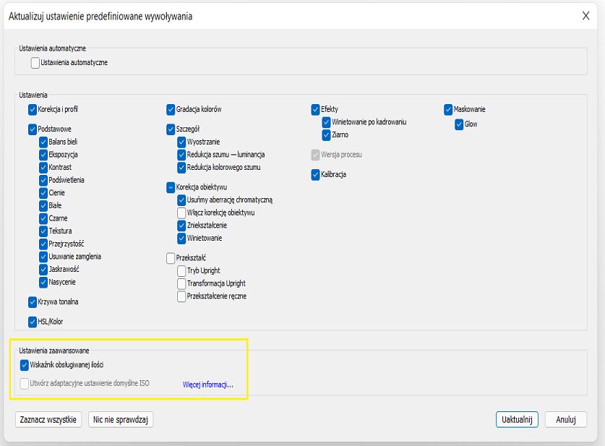Uncheck the Maskowanie checkbox
The height and width of the screenshot is (446, 605).
pyautogui.click(x=448, y=110)
